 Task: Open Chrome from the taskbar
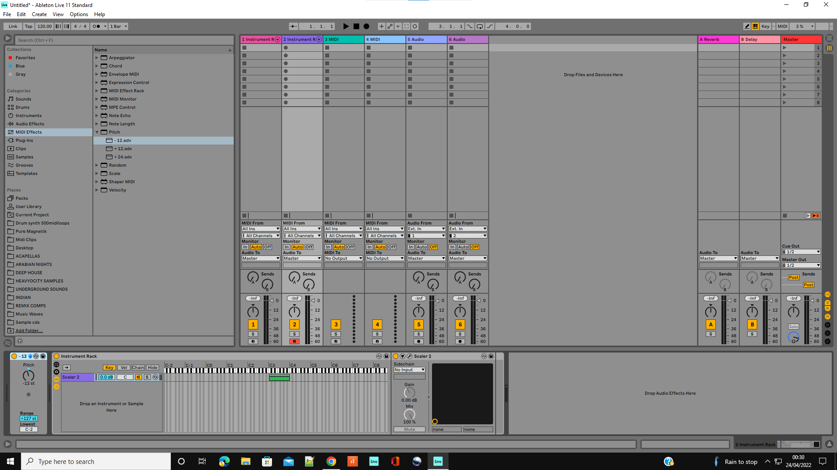click(x=331, y=461)
